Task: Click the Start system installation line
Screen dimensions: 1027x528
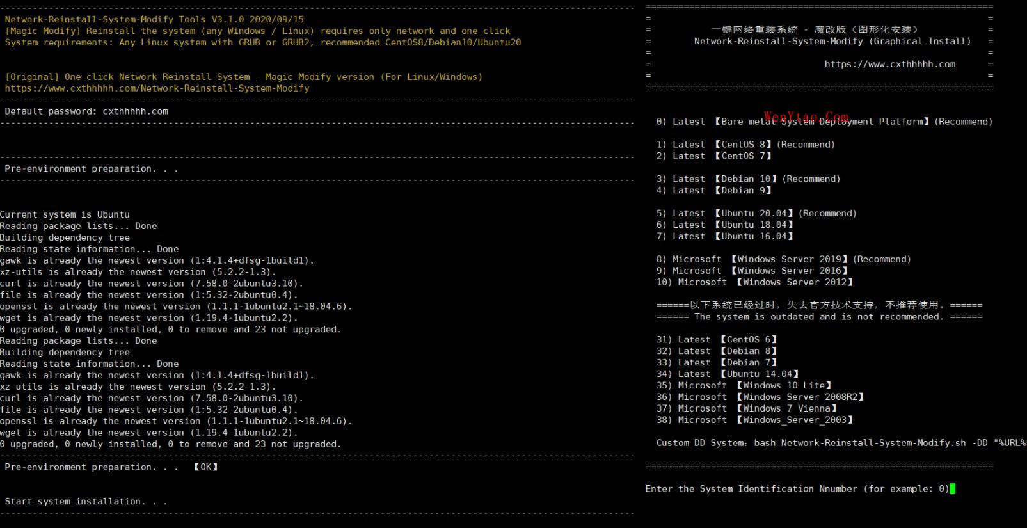Action: (86, 502)
